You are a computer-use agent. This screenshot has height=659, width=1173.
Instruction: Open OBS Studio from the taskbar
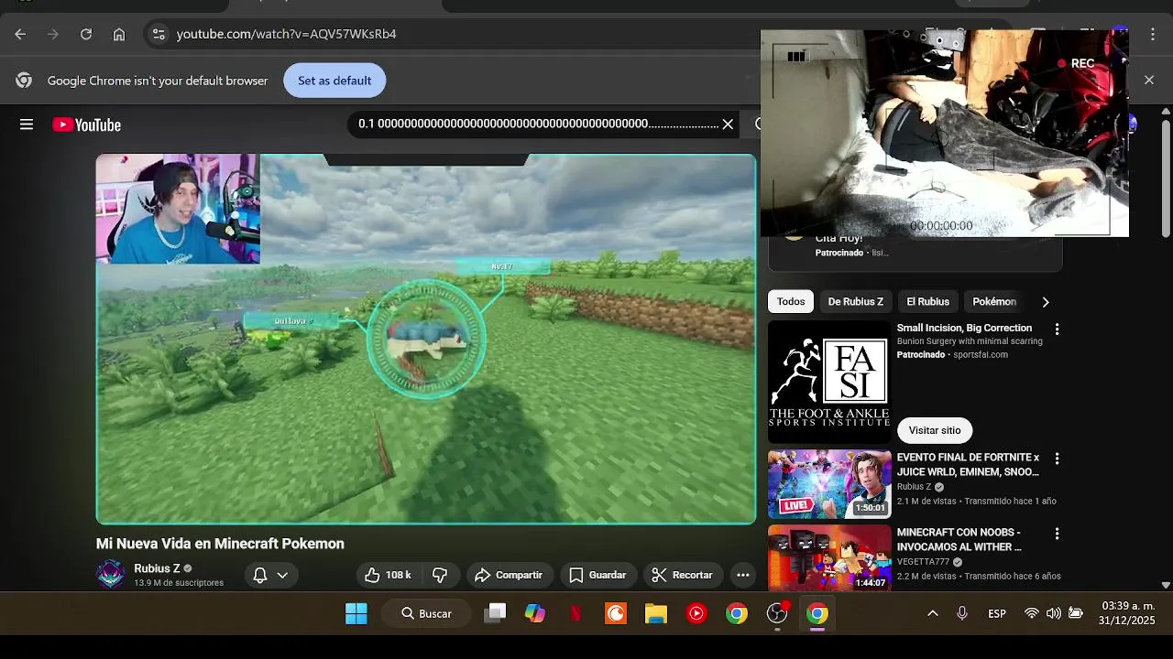777,613
